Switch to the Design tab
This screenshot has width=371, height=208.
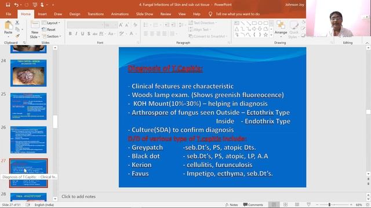pos(75,14)
